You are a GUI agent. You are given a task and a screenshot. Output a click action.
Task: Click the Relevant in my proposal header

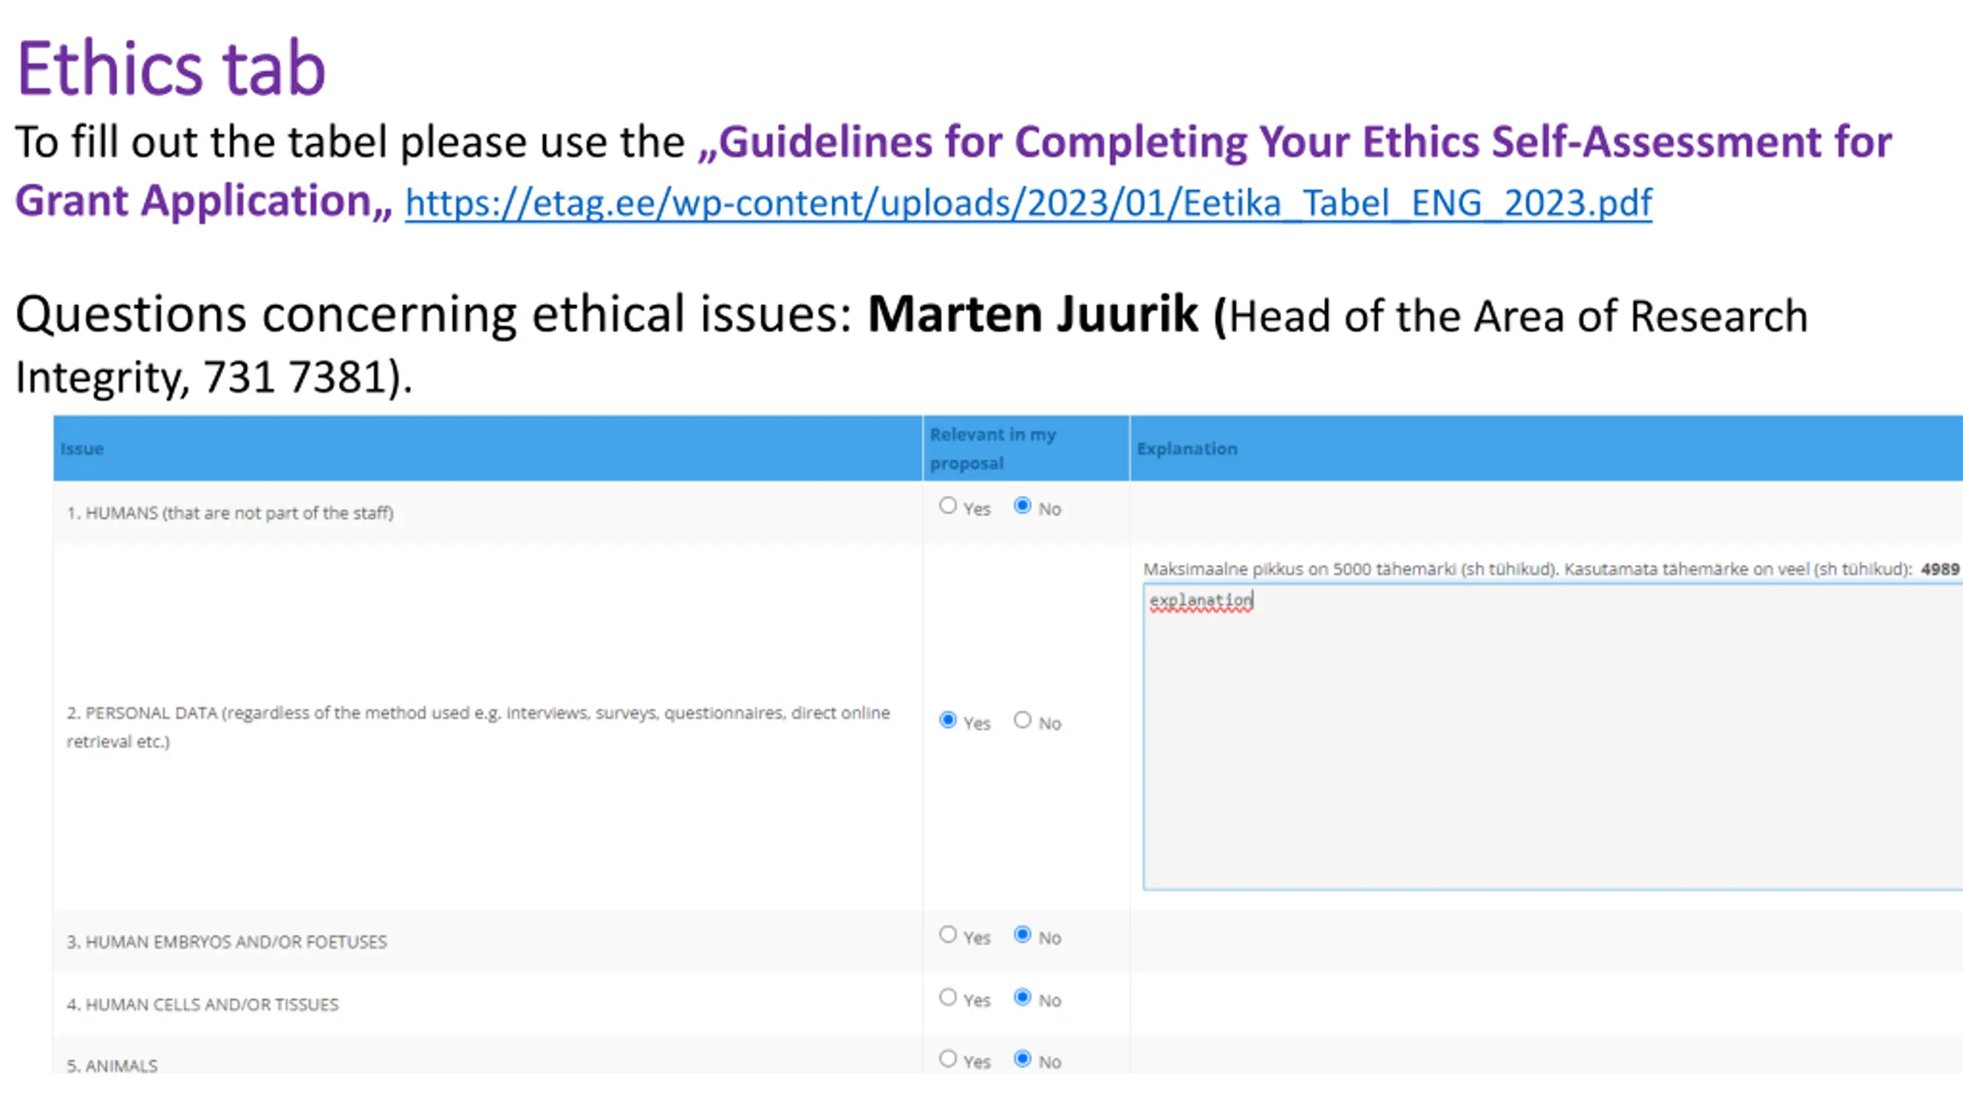992,449
